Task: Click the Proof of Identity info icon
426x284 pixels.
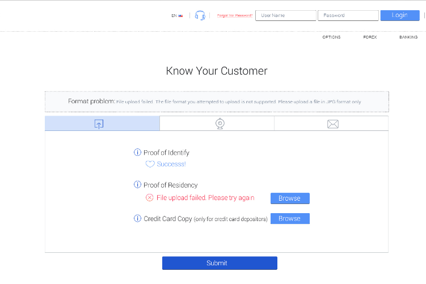Action: (x=137, y=152)
